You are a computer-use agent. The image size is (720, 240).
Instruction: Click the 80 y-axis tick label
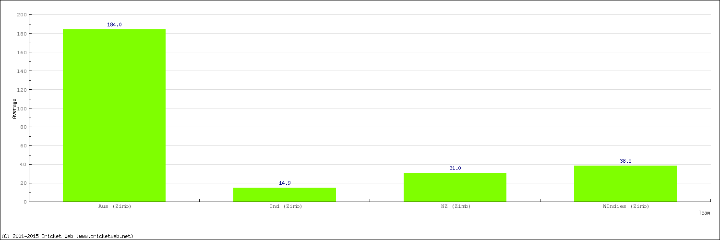pyautogui.click(x=23, y=127)
